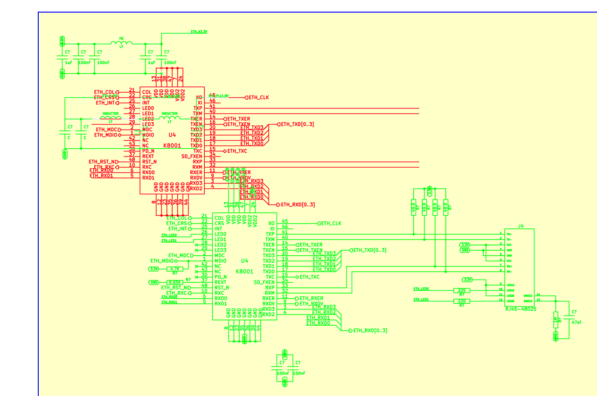597x396 pixels.
Task: Select the green U4 K8001 chip body
Action: point(244,267)
